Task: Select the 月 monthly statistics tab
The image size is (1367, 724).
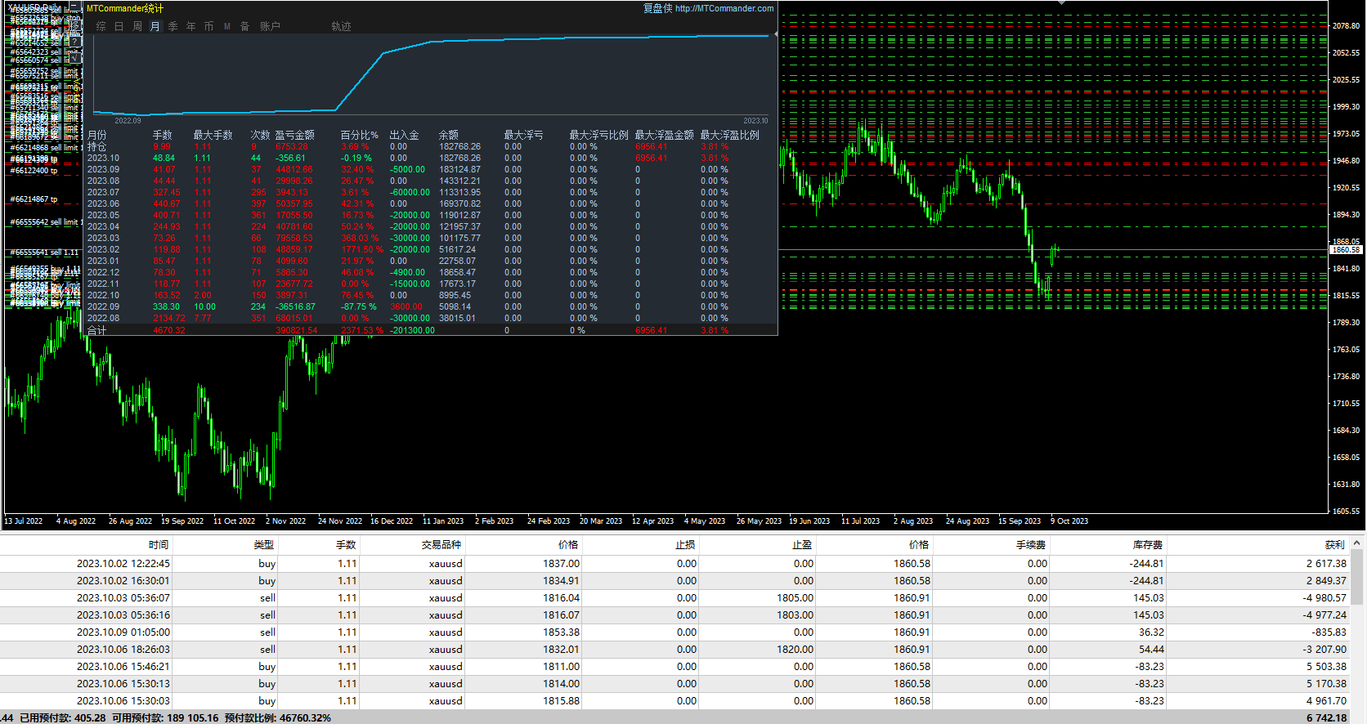Action: pos(155,26)
